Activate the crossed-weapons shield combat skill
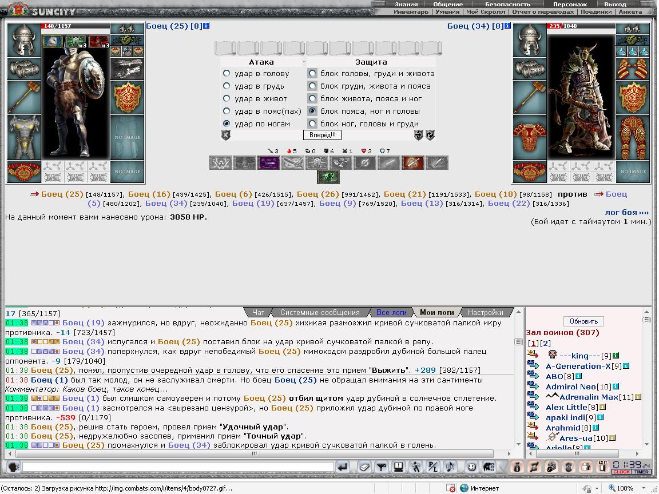 tap(317, 162)
